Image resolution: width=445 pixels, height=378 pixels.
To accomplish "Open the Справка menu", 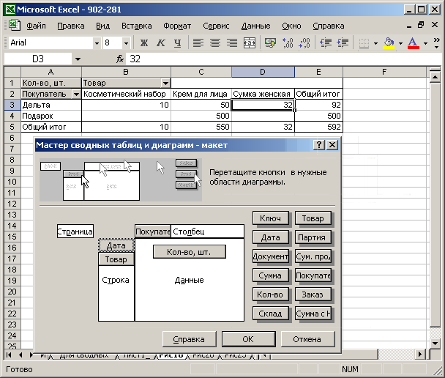I will pyautogui.click(x=329, y=26).
